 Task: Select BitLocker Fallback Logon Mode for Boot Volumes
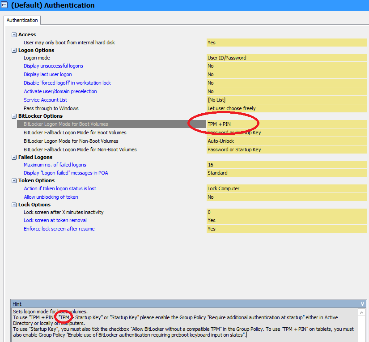point(75,133)
